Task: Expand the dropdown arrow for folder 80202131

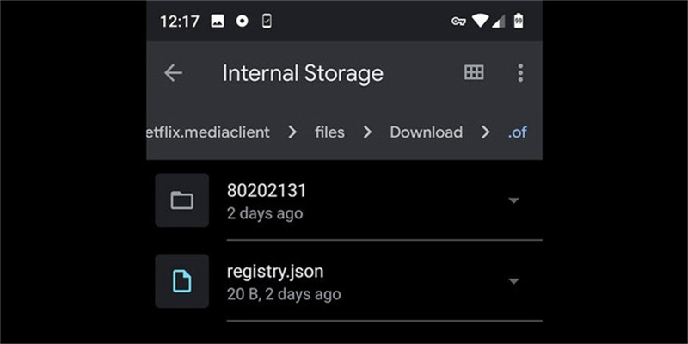Action: coord(513,200)
